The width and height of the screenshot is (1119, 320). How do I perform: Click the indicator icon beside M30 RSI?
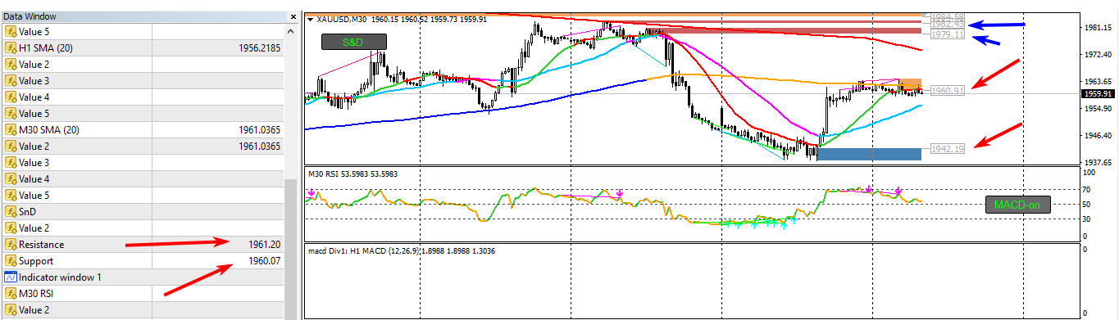click(11, 294)
